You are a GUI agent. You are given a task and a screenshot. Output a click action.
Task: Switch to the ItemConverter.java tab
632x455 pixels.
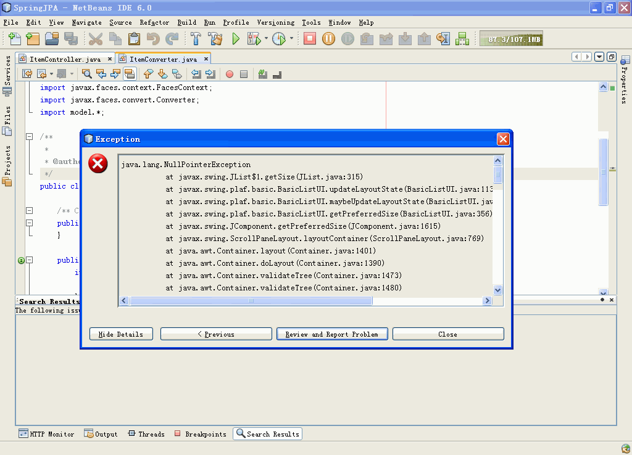click(x=163, y=59)
